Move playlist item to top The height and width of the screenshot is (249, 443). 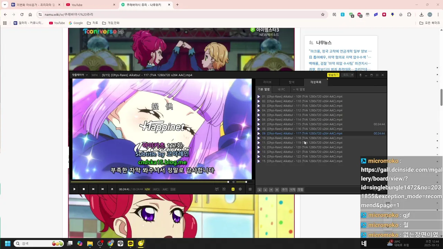point(260,190)
